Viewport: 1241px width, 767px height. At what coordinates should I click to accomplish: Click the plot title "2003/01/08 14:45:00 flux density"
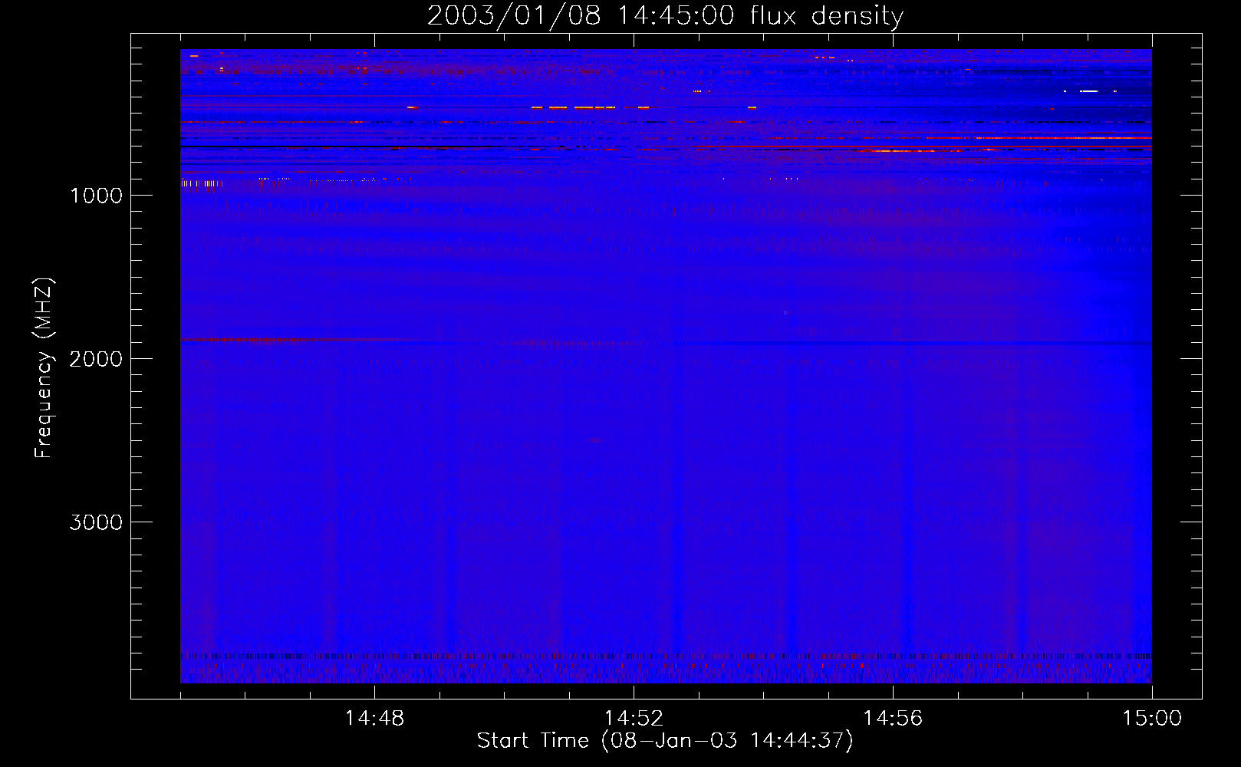[665, 16]
